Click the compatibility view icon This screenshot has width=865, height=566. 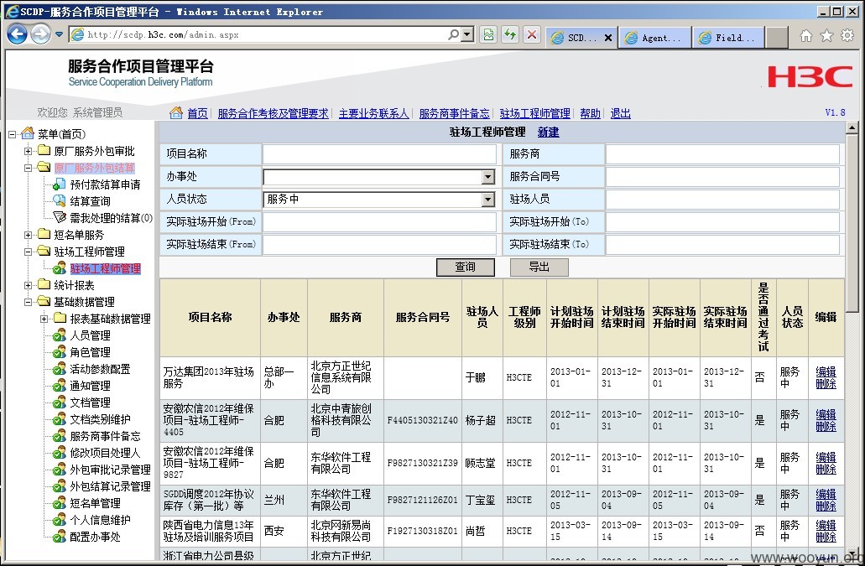click(x=488, y=34)
